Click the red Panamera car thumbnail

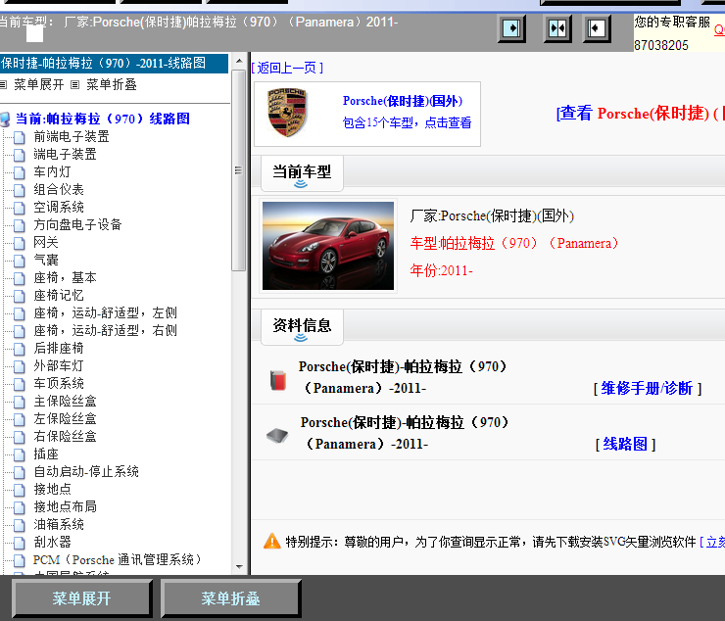328,246
